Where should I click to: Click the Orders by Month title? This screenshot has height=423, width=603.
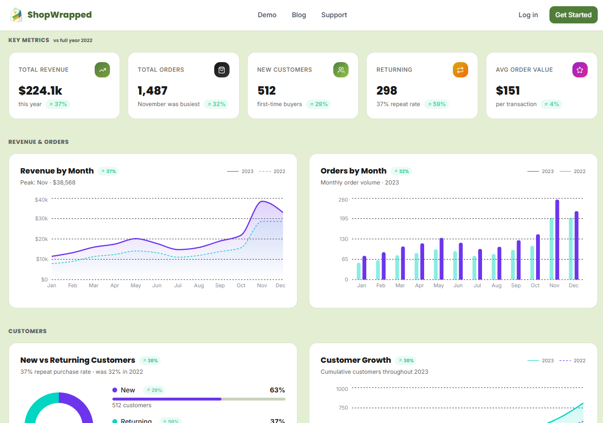click(x=353, y=171)
